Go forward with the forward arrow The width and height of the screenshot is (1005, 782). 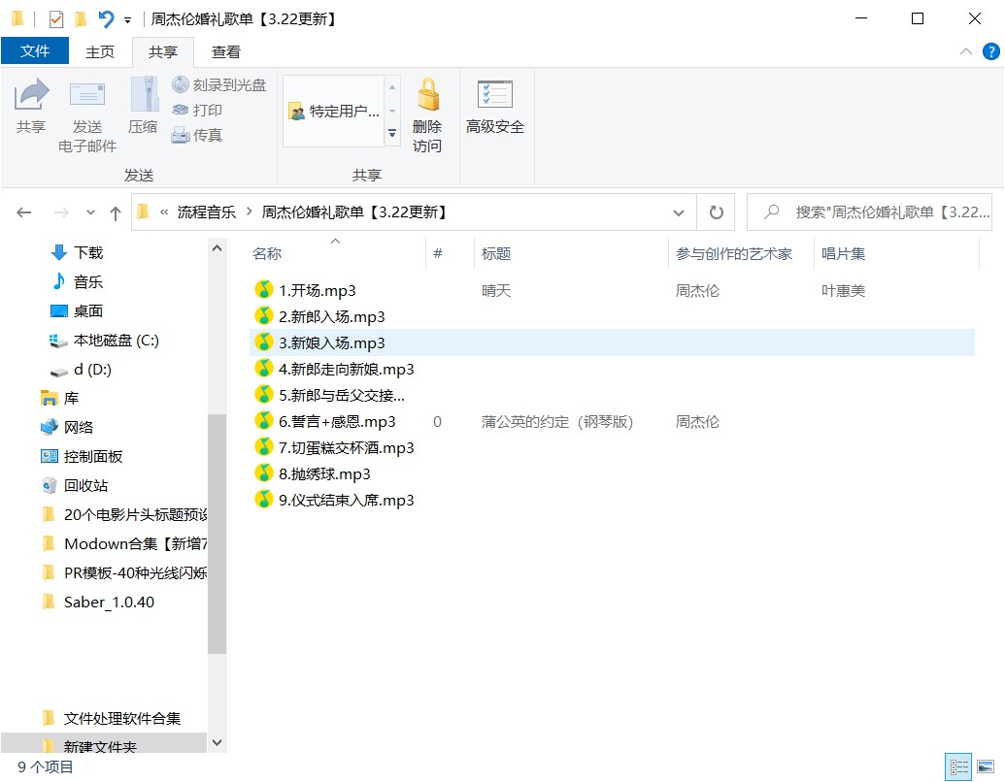[x=61, y=212]
